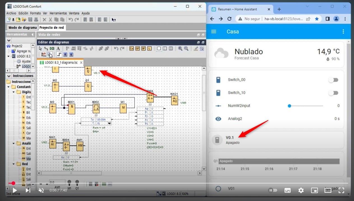Viewport: 354px width, 201px height.
Task: Adjust the NumW2input slider handle
Action: pyautogui.click(x=289, y=106)
